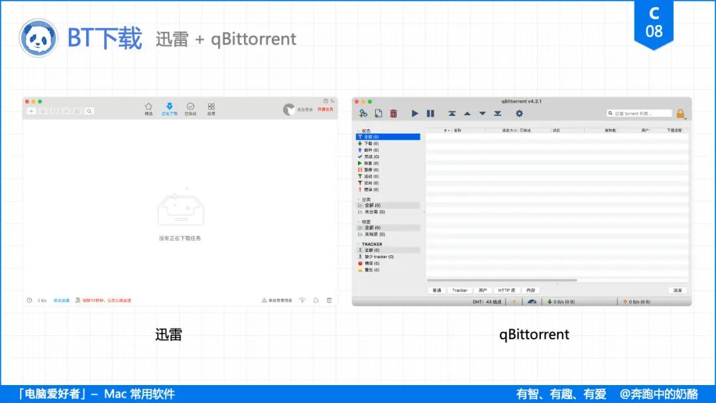
Task: Select 缺少 tracker (0) filter
Action: pyautogui.click(x=388, y=257)
